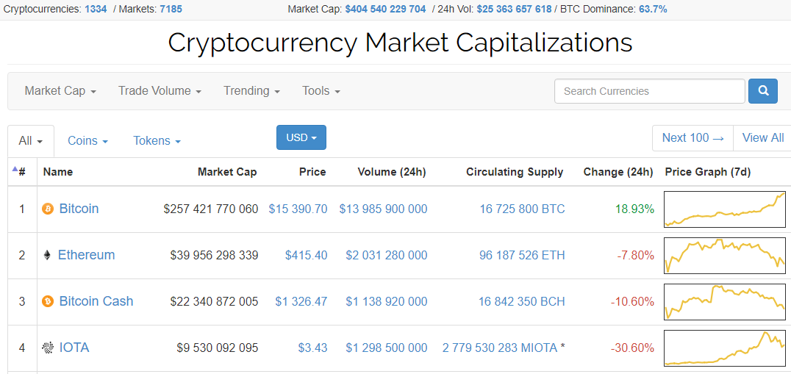Switch to the Coins tab

point(87,141)
